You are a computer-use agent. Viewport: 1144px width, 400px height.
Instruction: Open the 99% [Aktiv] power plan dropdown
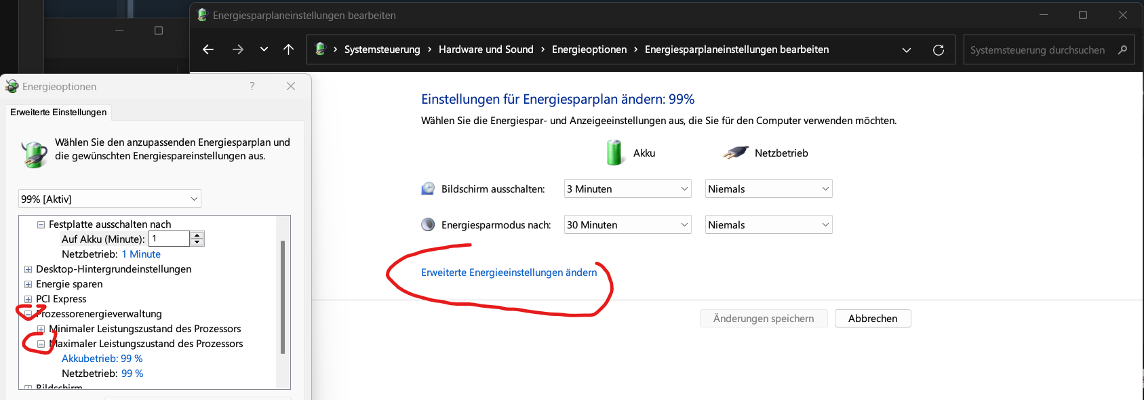click(110, 199)
